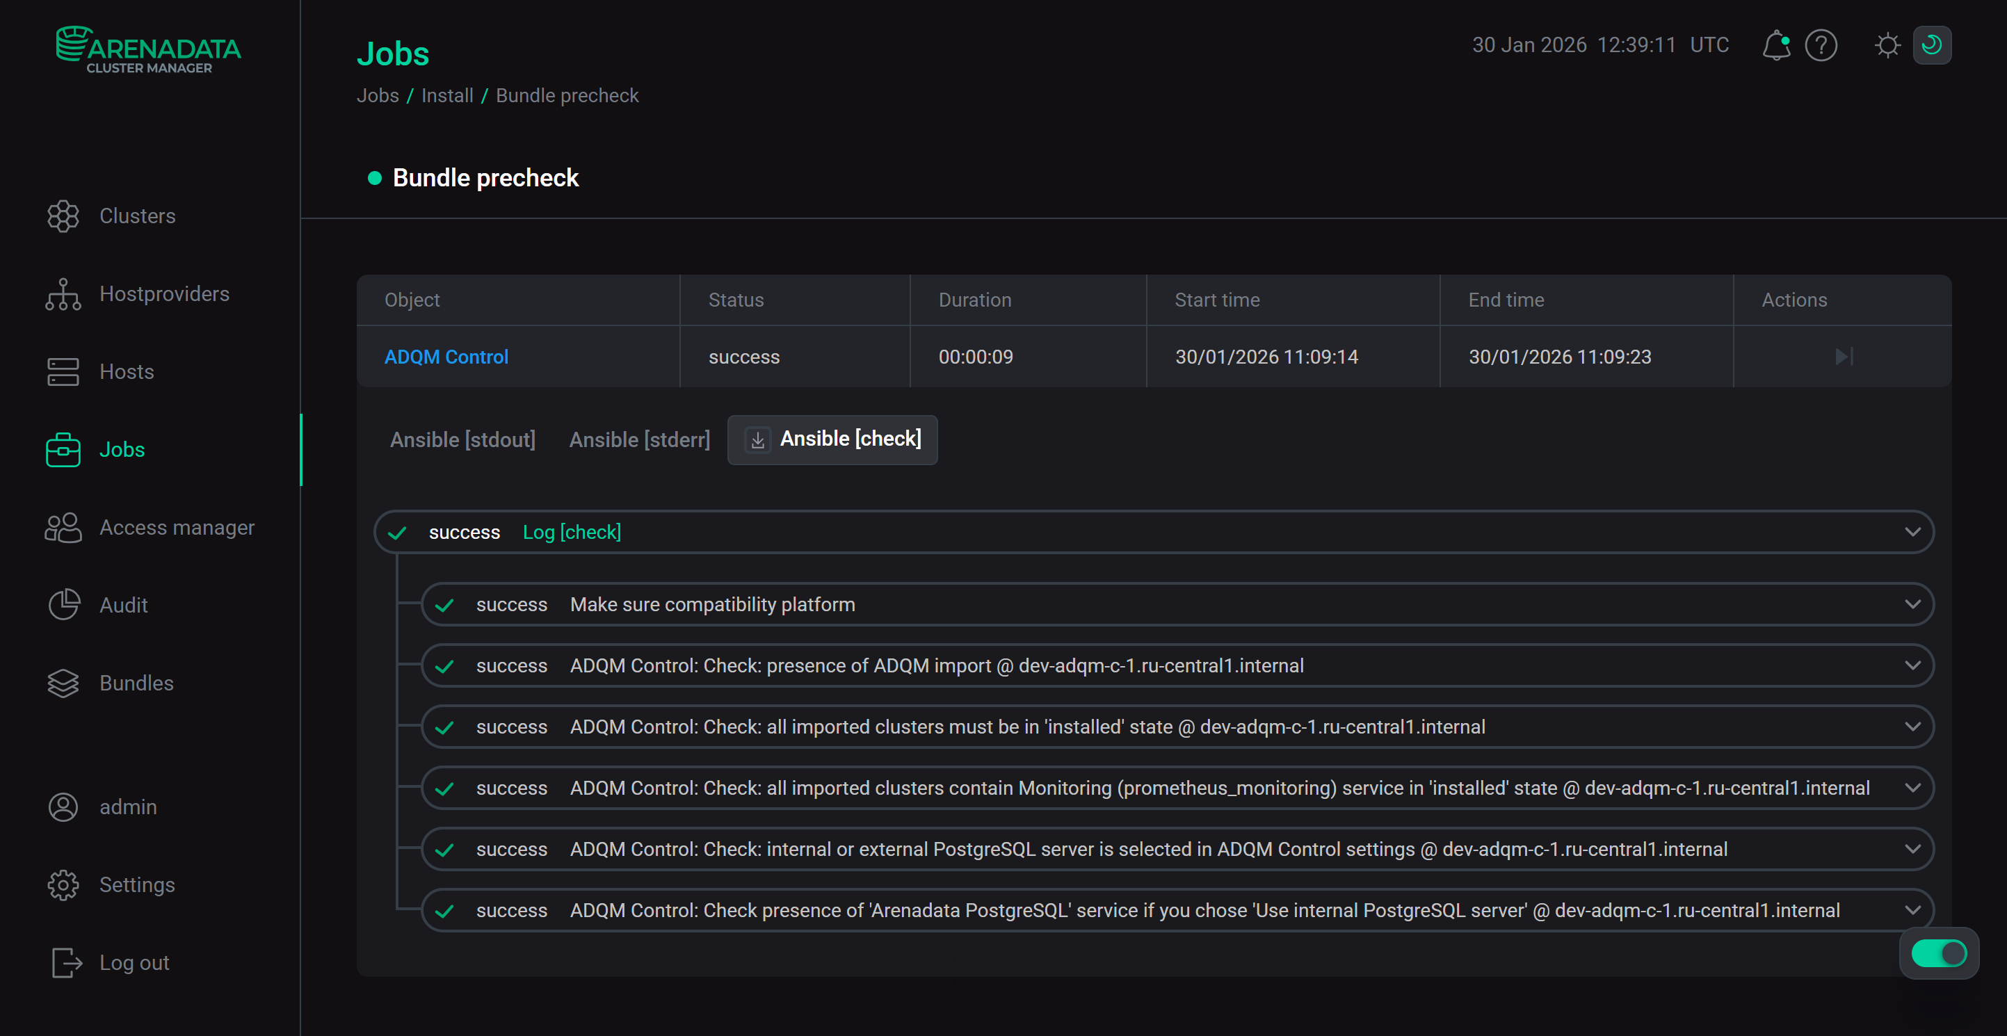Click the Install breadcrumb link
Screen dimensions: 2007x1036
tap(446, 96)
